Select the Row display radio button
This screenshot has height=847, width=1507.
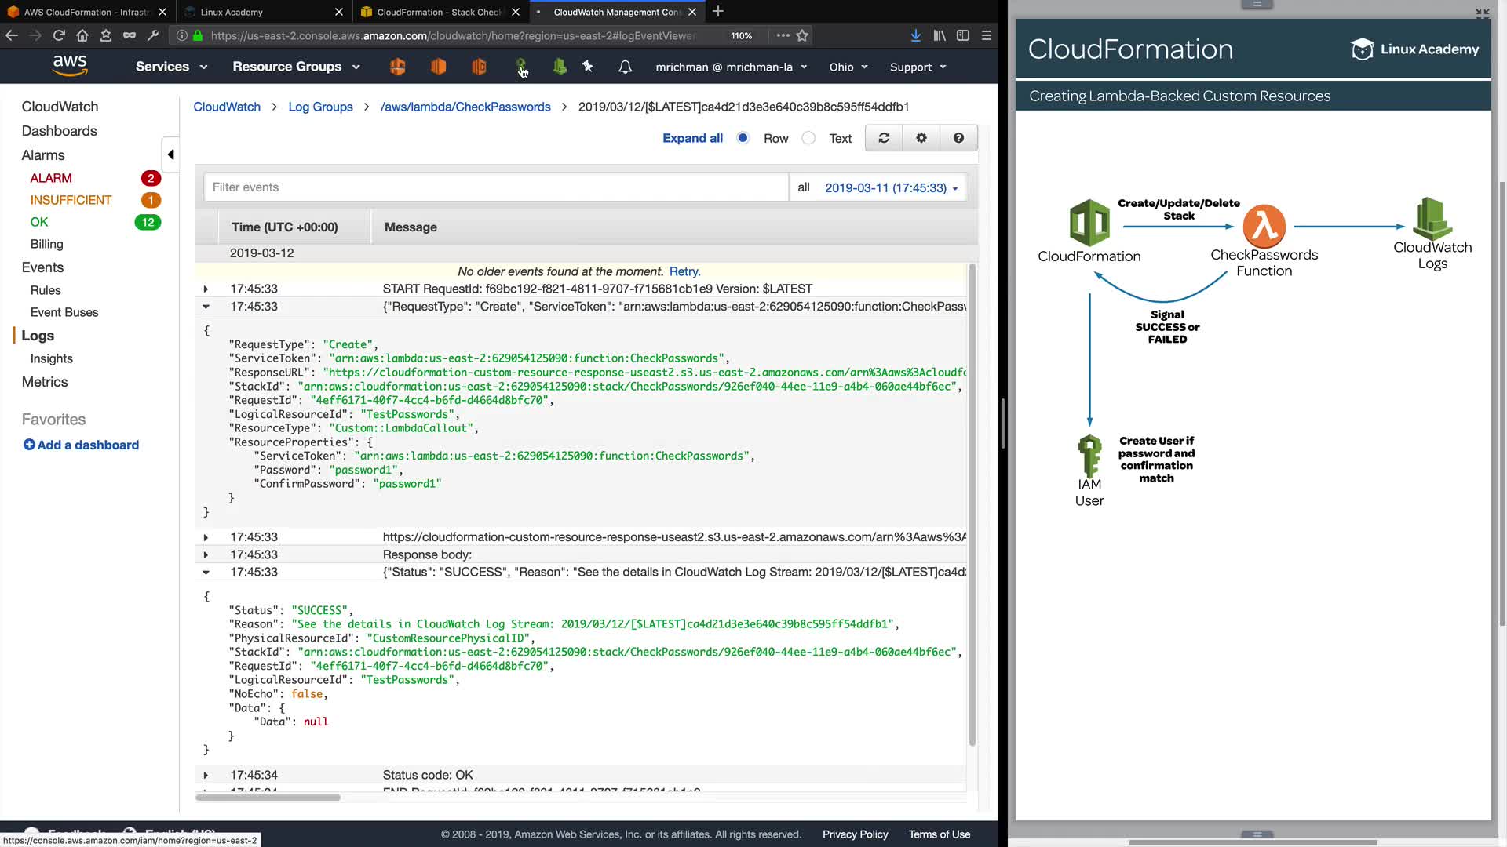pyautogui.click(x=743, y=138)
